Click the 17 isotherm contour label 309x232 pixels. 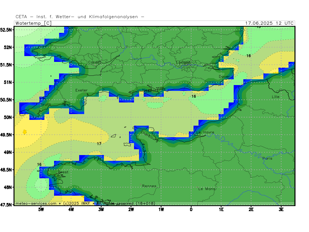(x=99, y=143)
